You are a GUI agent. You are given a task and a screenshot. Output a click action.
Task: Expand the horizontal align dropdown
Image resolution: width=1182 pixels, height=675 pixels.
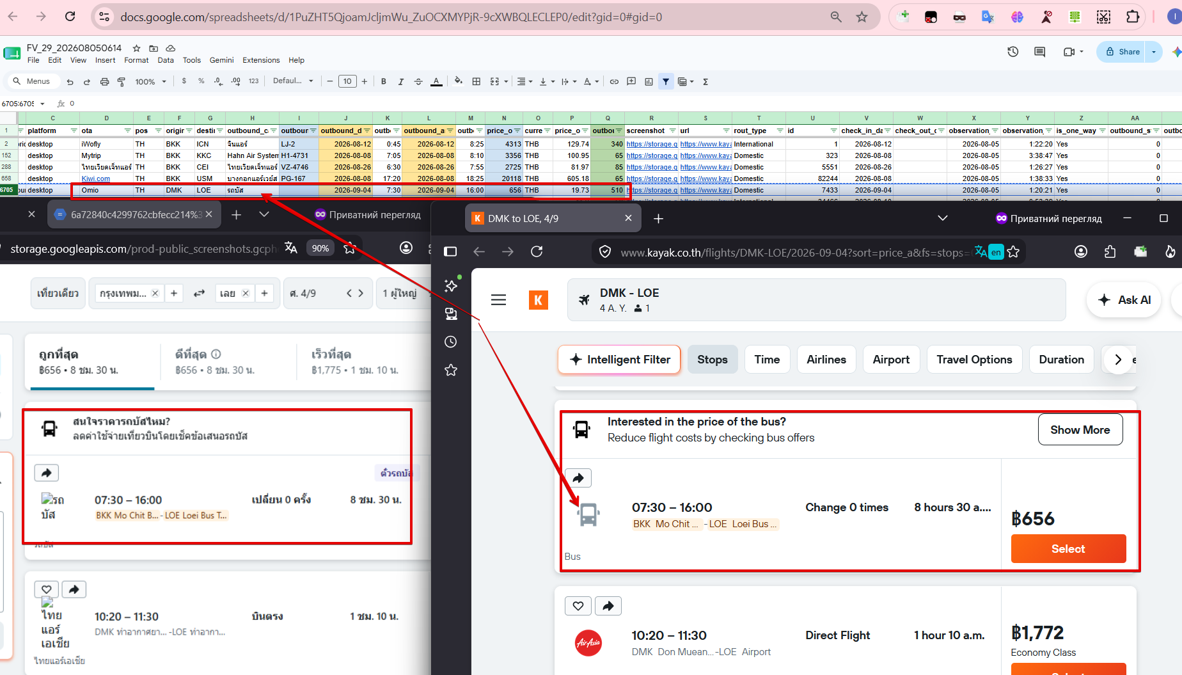pos(524,81)
